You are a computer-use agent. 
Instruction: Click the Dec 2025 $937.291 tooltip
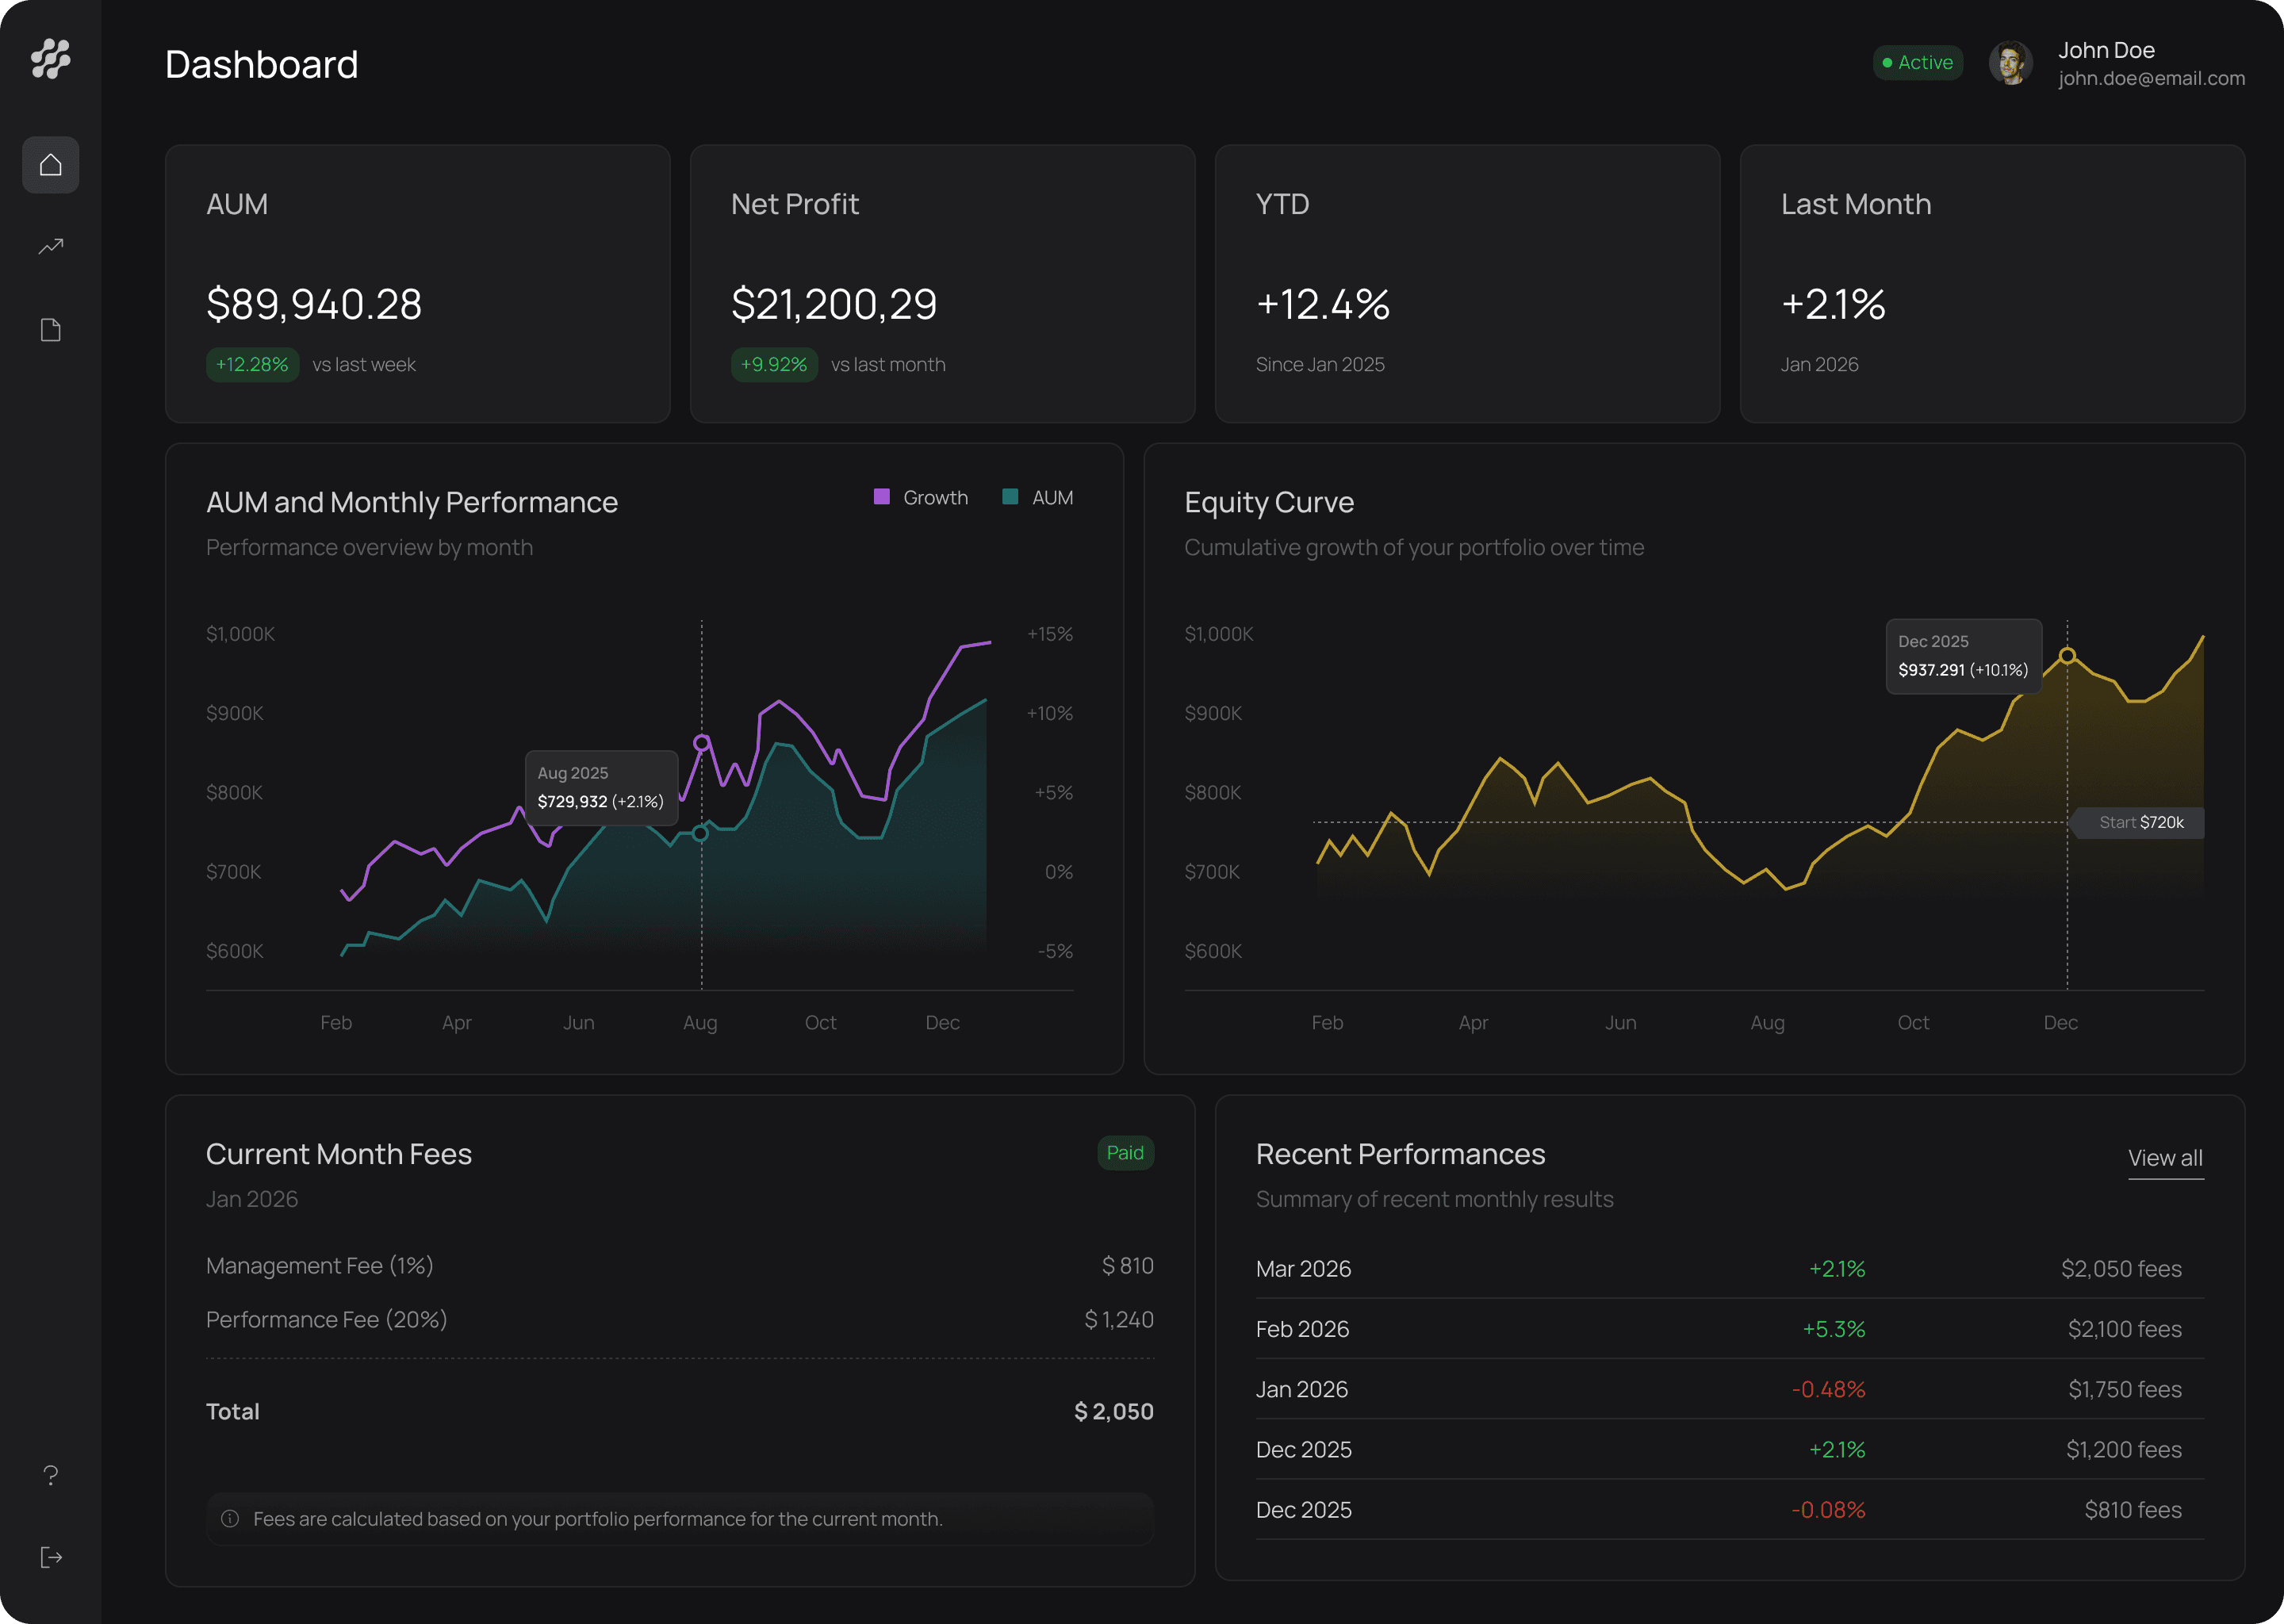click(x=1963, y=656)
